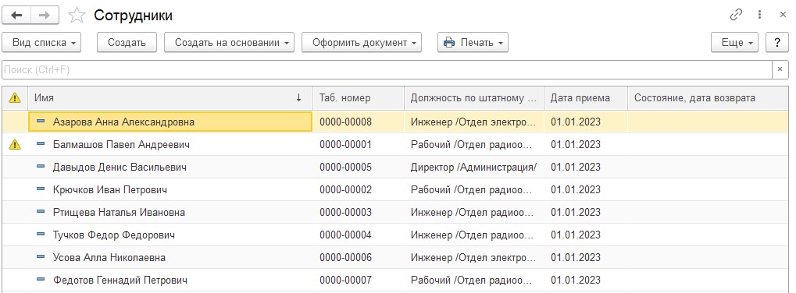The width and height of the screenshot is (796, 293).
Task: Open the Еще menu
Action: [x=734, y=43]
